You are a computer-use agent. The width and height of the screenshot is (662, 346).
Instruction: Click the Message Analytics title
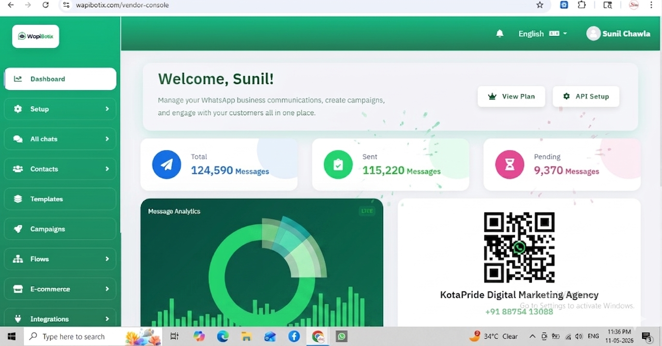[x=174, y=211]
